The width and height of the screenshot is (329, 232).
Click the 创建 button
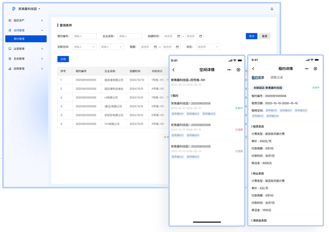click(63, 59)
